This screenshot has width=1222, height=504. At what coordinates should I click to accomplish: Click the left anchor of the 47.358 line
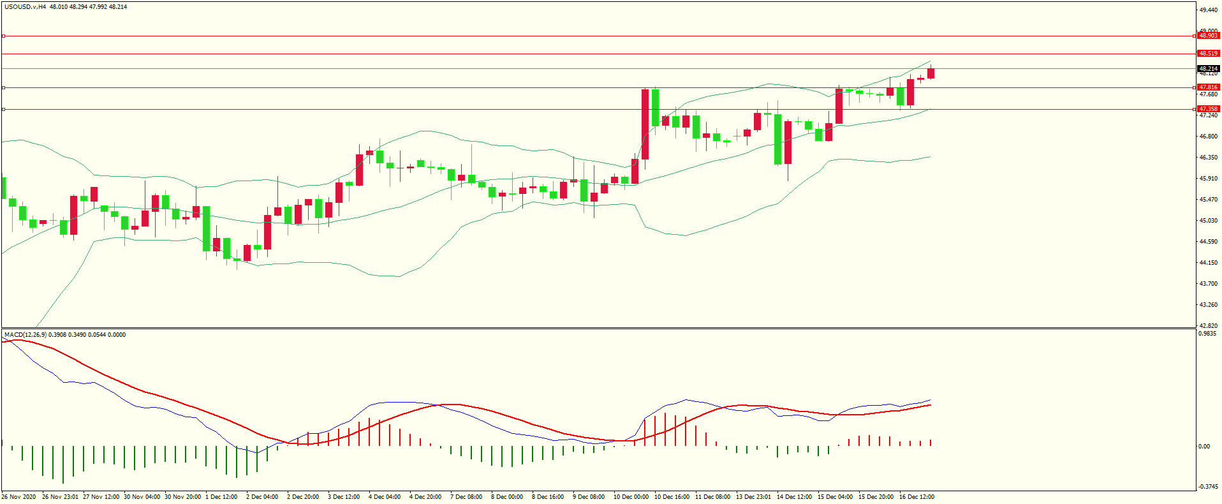(4, 109)
